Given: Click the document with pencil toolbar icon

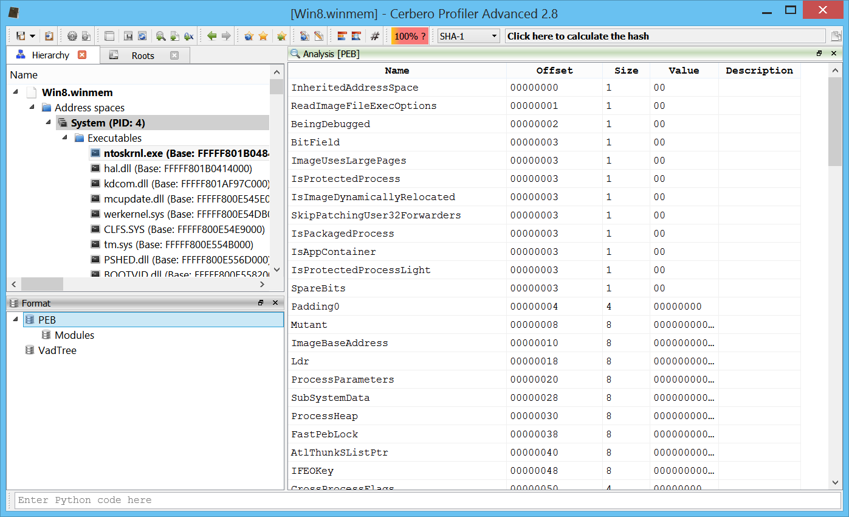Looking at the screenshot, I should pos(318,36).
